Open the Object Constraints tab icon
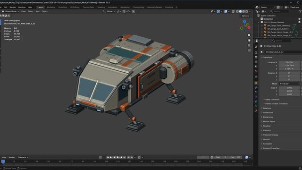Screen dimensions: 302x170 pos(256,102)
